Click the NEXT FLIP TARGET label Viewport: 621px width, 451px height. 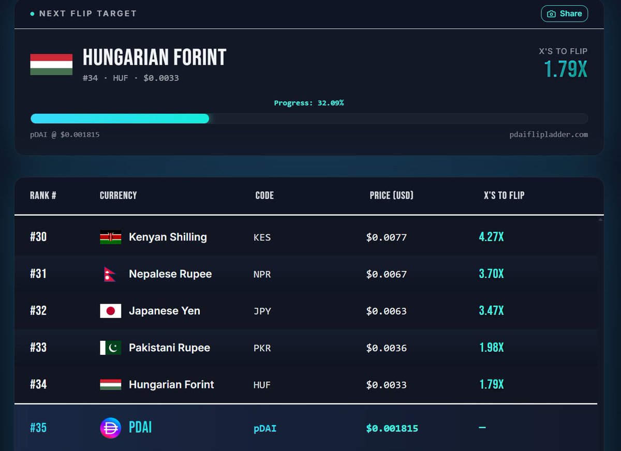[88, 13]
